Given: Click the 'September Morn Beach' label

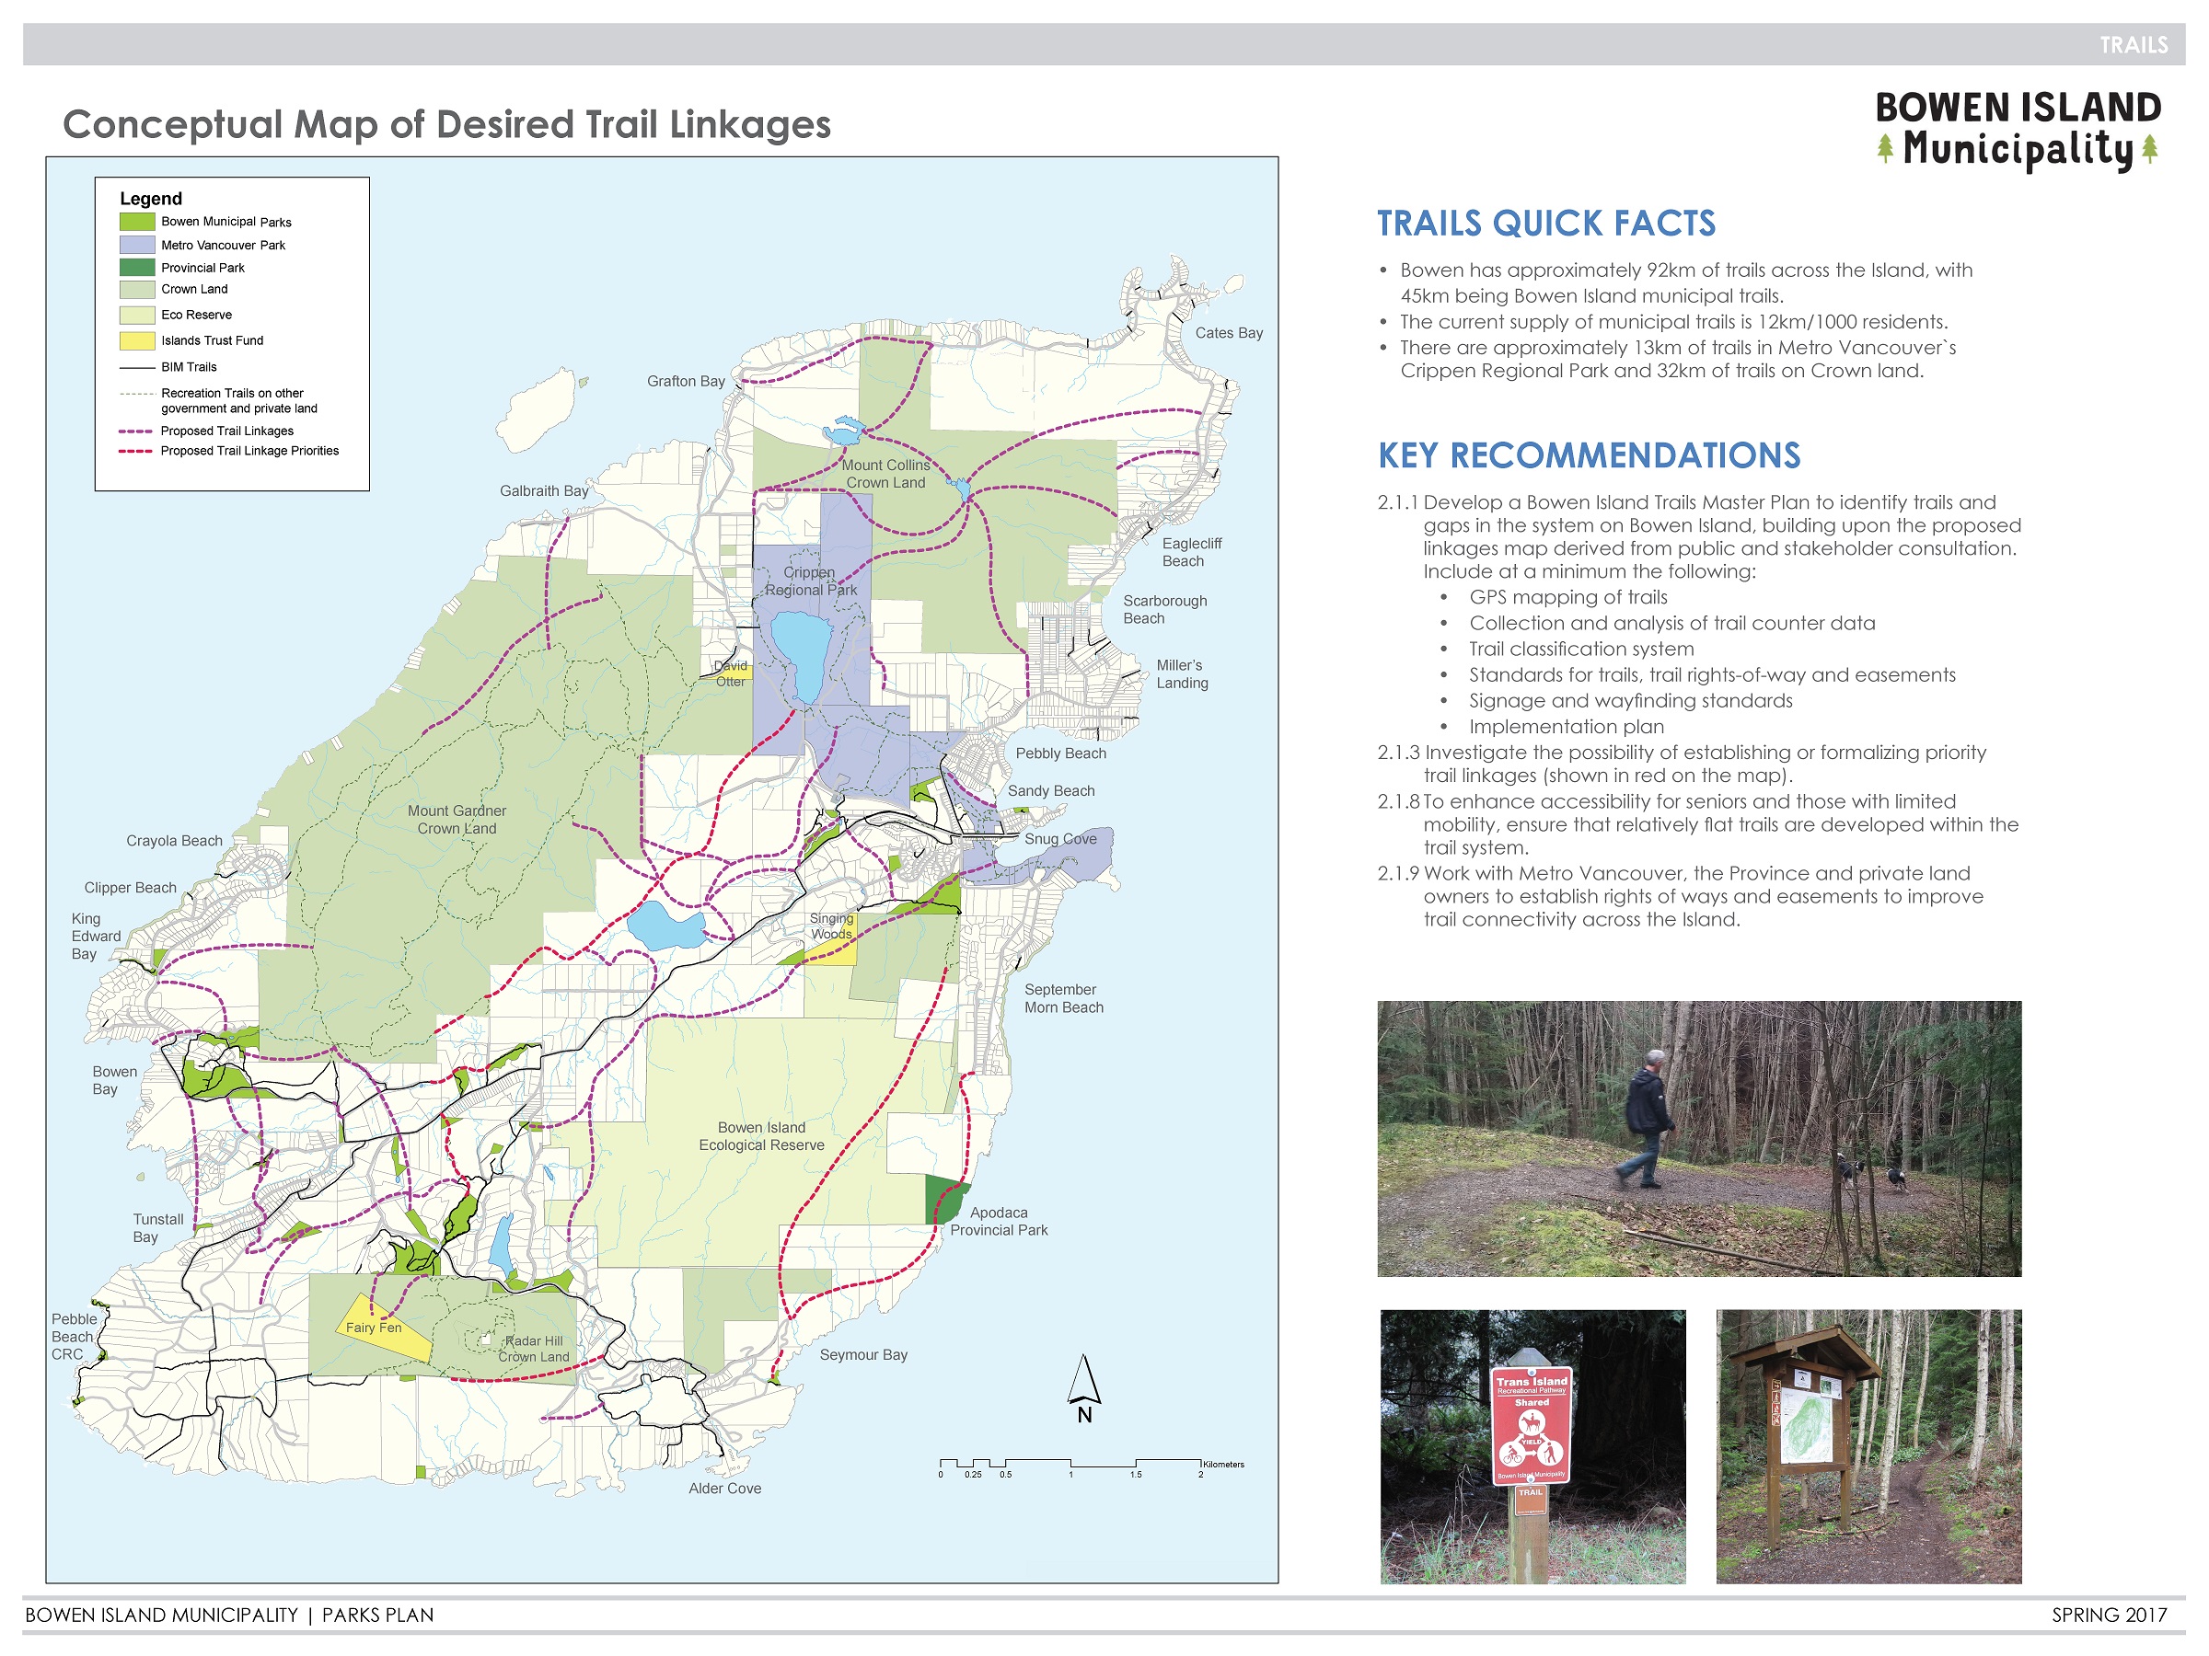Looking at the screenshot, I should point(1064,998).
